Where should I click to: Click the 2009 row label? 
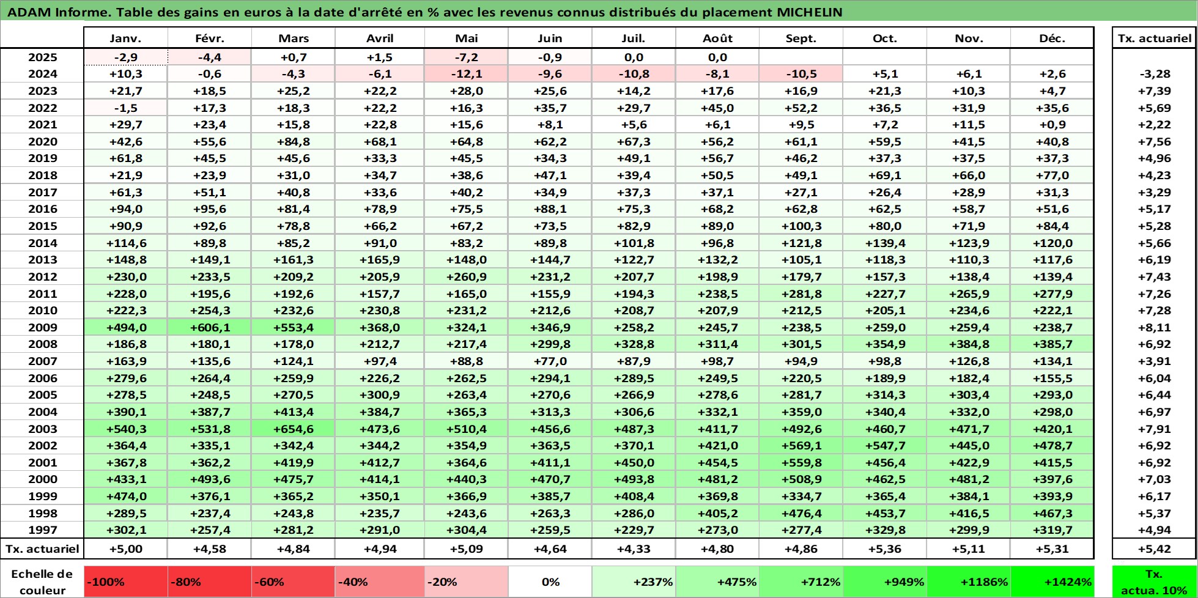coord(42,327)
